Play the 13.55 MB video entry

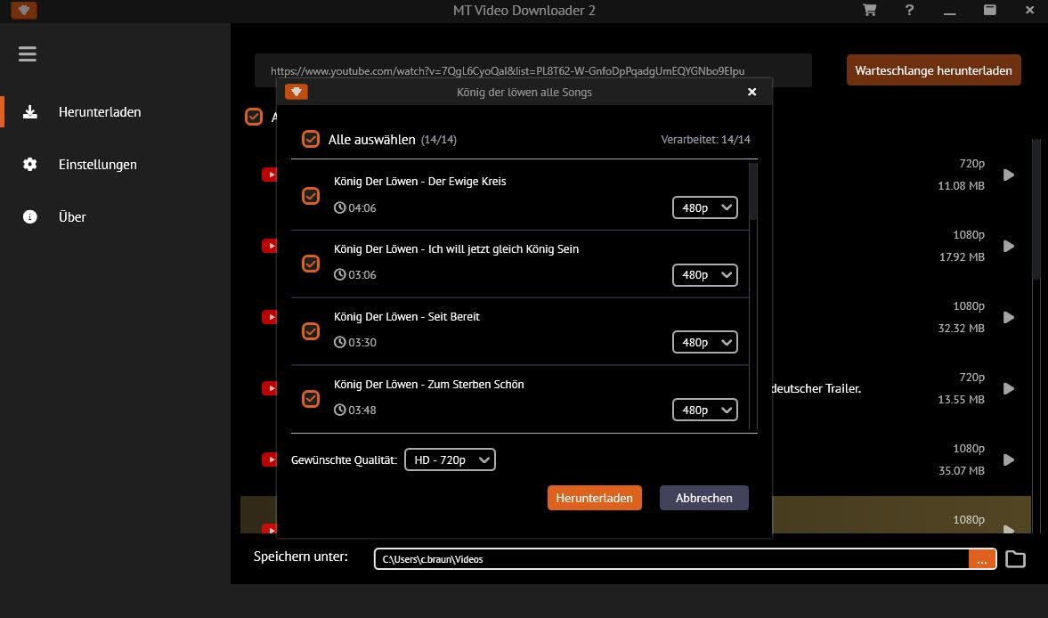1009,389
